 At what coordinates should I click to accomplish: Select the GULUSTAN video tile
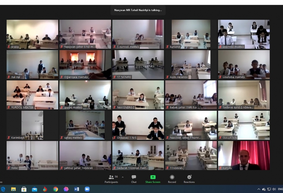244,125
